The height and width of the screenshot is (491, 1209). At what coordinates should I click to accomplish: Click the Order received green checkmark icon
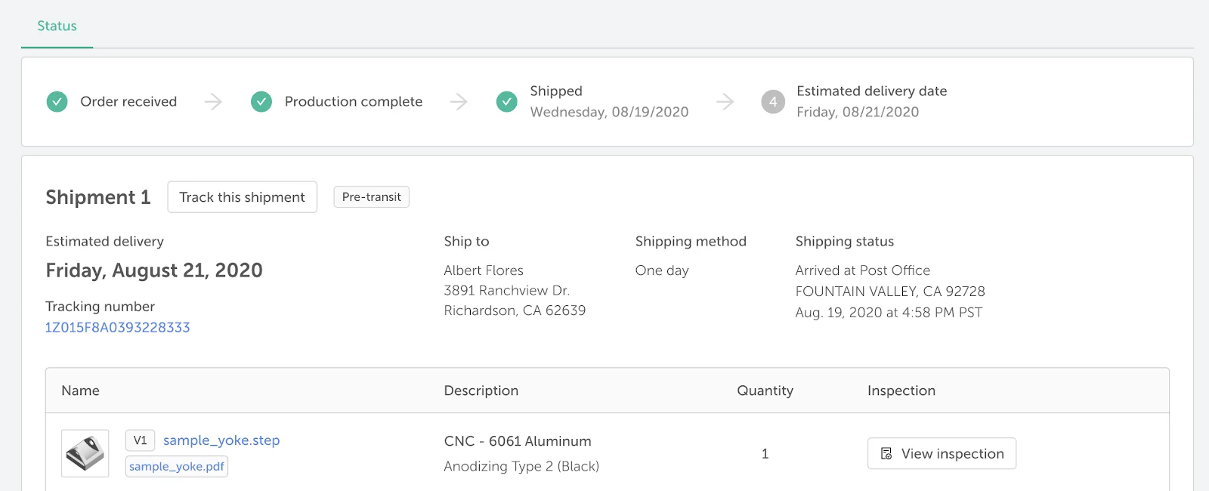click(x=57, y=101)
